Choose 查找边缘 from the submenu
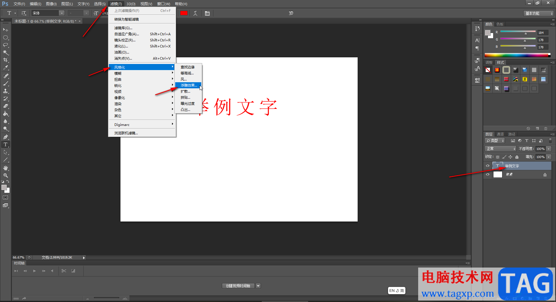556x302 pixels. point(188,67)
